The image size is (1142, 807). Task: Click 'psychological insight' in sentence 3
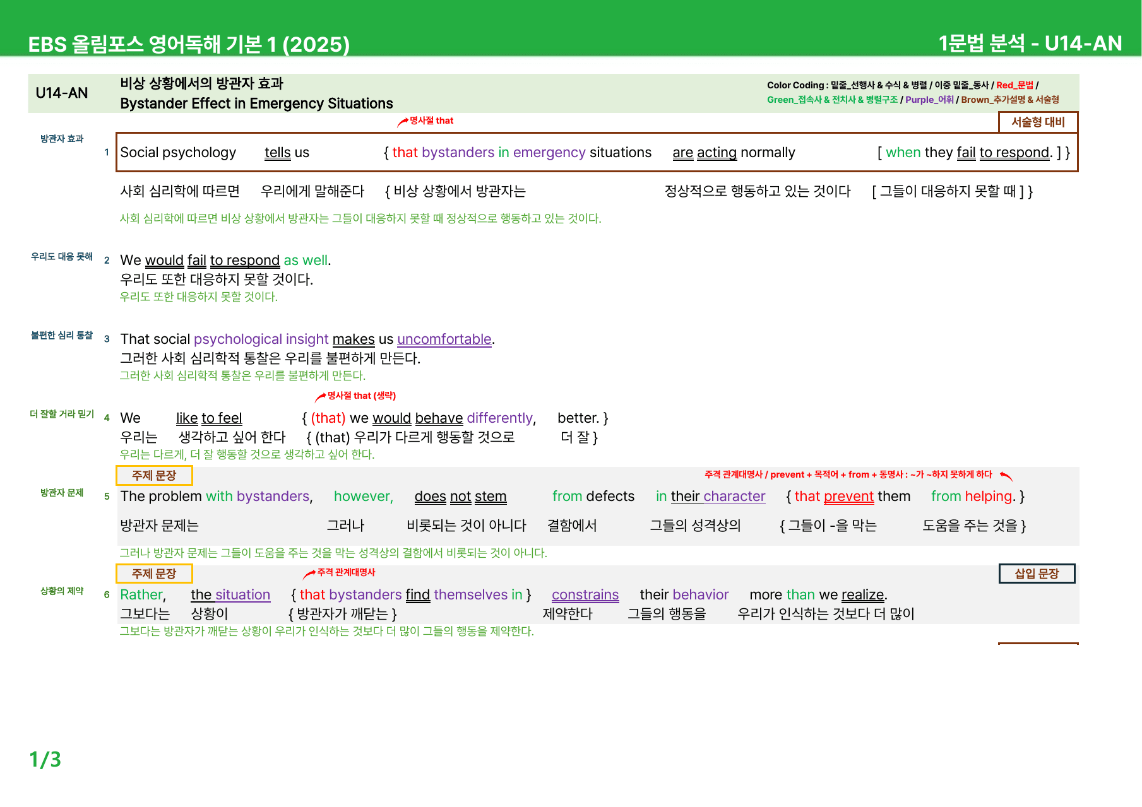261,339
